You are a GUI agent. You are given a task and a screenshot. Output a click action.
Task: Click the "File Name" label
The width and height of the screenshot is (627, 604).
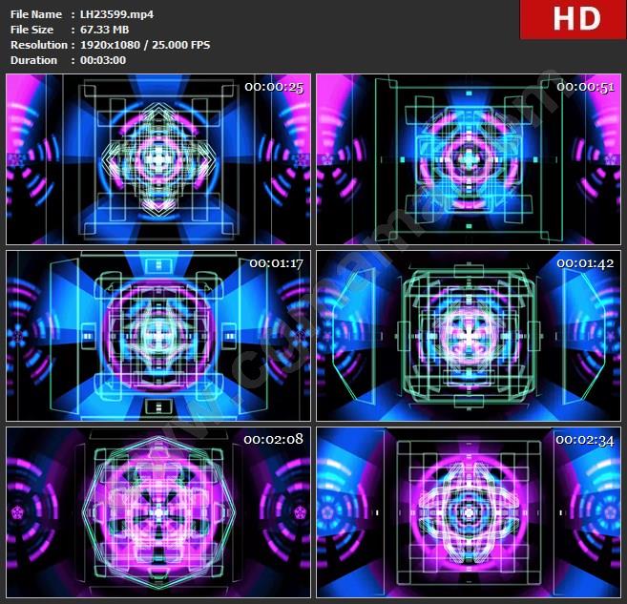34,14
